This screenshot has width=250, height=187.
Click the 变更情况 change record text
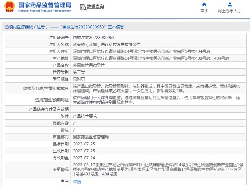[158, 169]
